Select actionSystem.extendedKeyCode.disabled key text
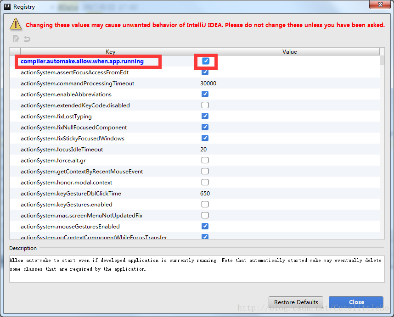The image size is (394, 317). [75, 106]
